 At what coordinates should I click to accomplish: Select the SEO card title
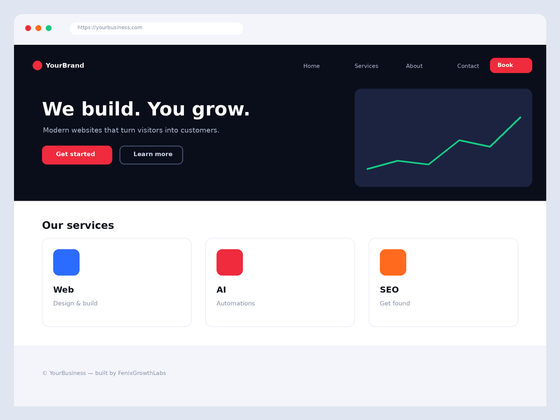pos(389,290)
